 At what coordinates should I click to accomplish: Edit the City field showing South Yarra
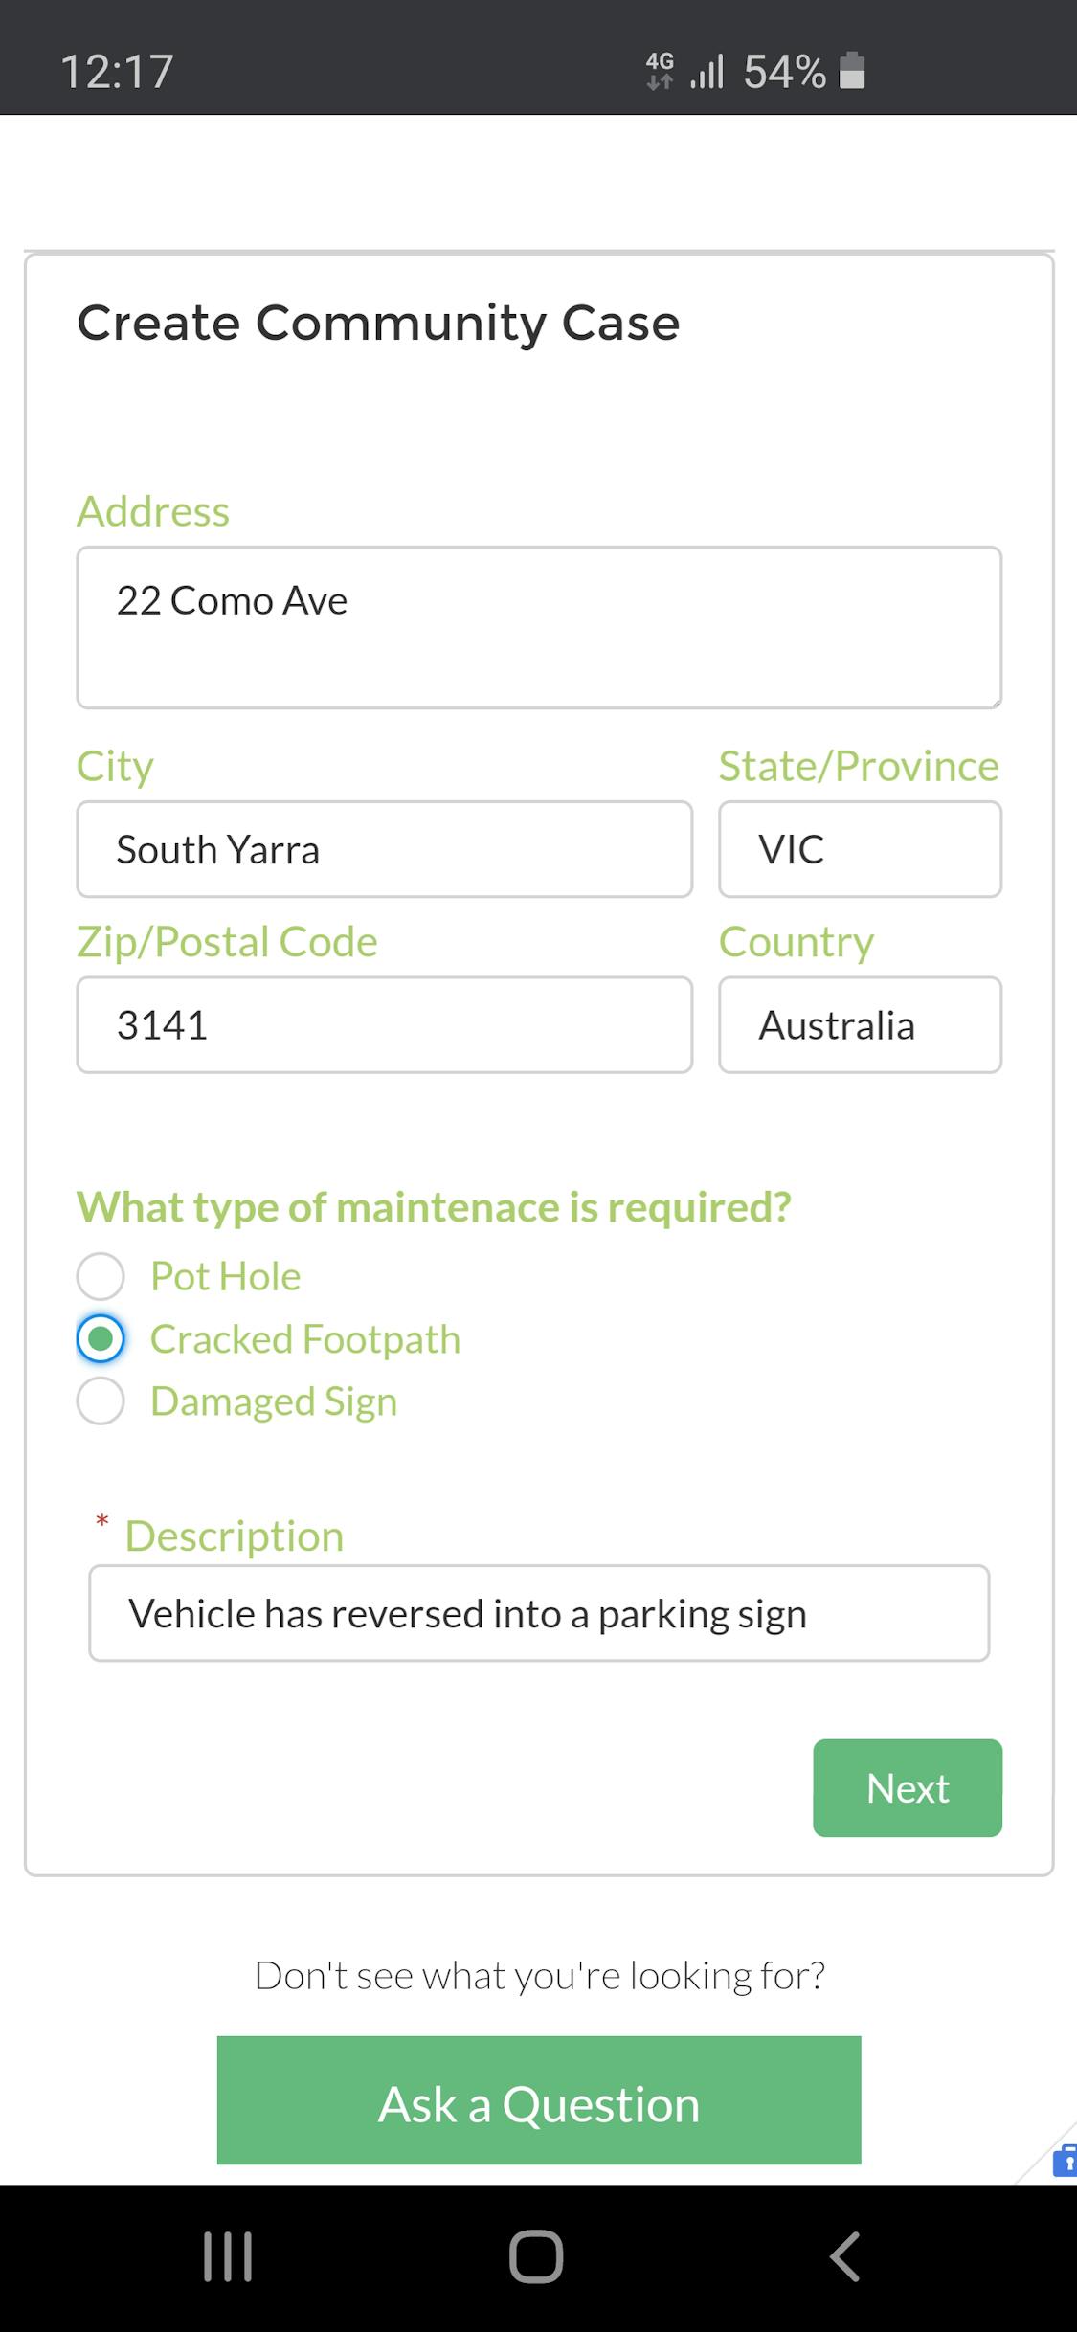(x=384, y=849)
